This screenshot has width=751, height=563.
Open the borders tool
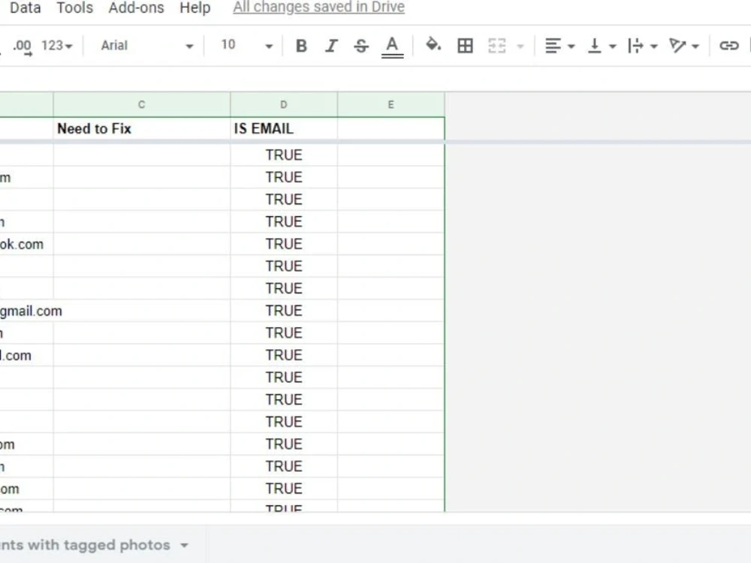pos(465,46)
